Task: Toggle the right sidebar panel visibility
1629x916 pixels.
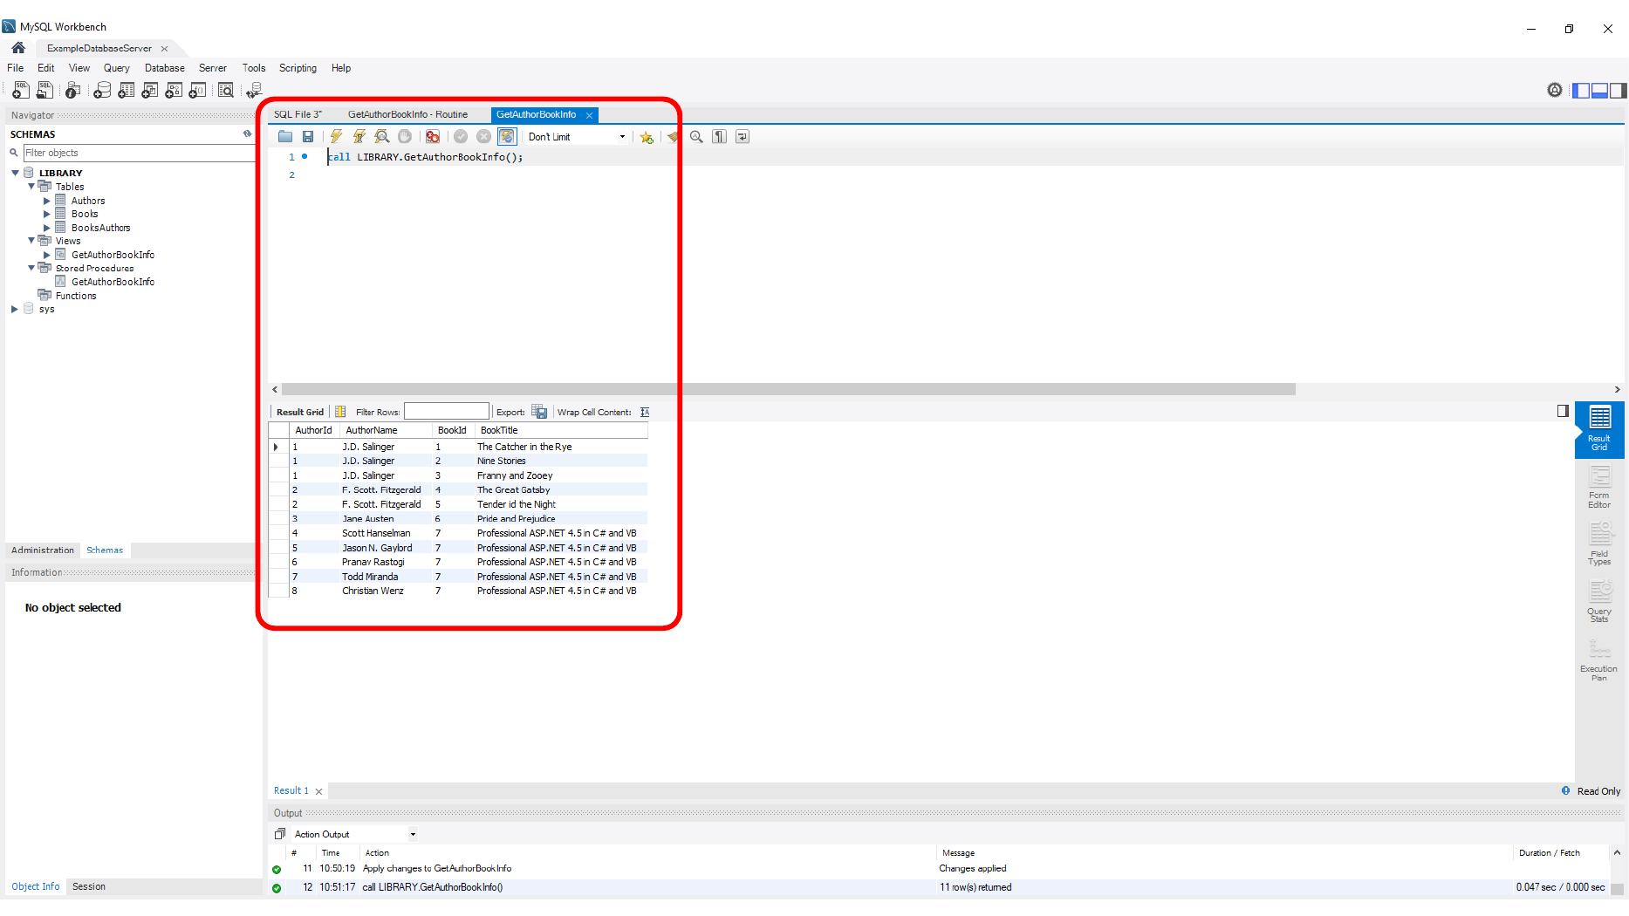Action: tap(1618, 90)
